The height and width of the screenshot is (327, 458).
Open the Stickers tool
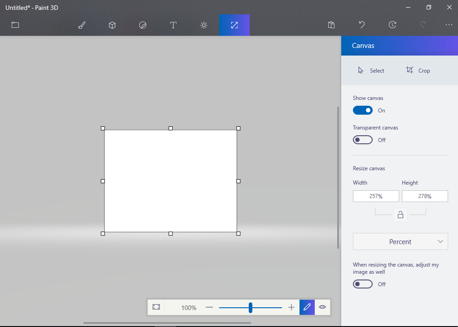pyautogui.click(x=142, y=26)
